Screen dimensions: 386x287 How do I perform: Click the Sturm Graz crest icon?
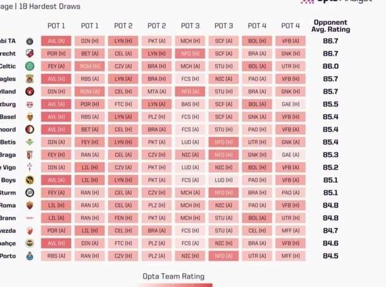point(30,192)
